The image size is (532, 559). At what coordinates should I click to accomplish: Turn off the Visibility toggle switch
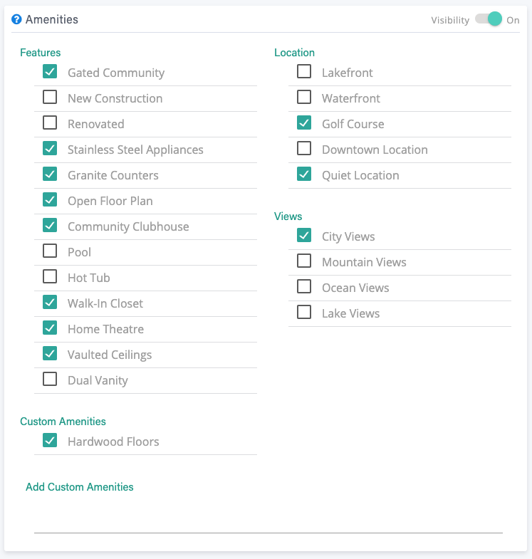[x=489, y=19]
